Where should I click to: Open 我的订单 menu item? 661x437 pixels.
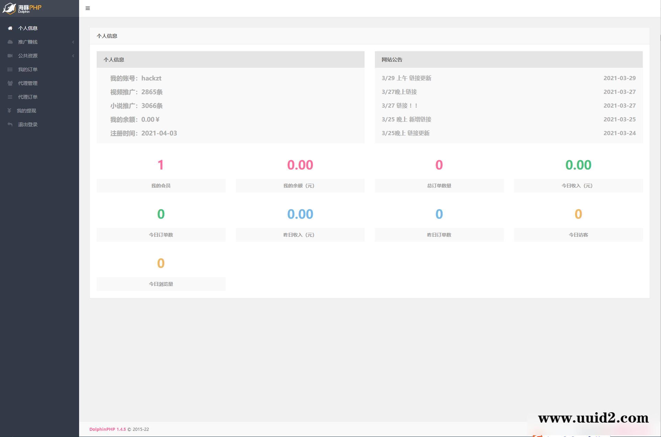pyautogui.click(x=28, y=69)
